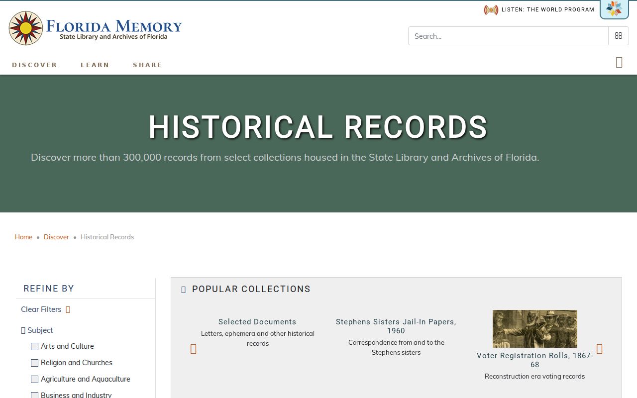The image size is (637, 398).
Task: Click the colorful star badge icon
Action: coord(614,8)
